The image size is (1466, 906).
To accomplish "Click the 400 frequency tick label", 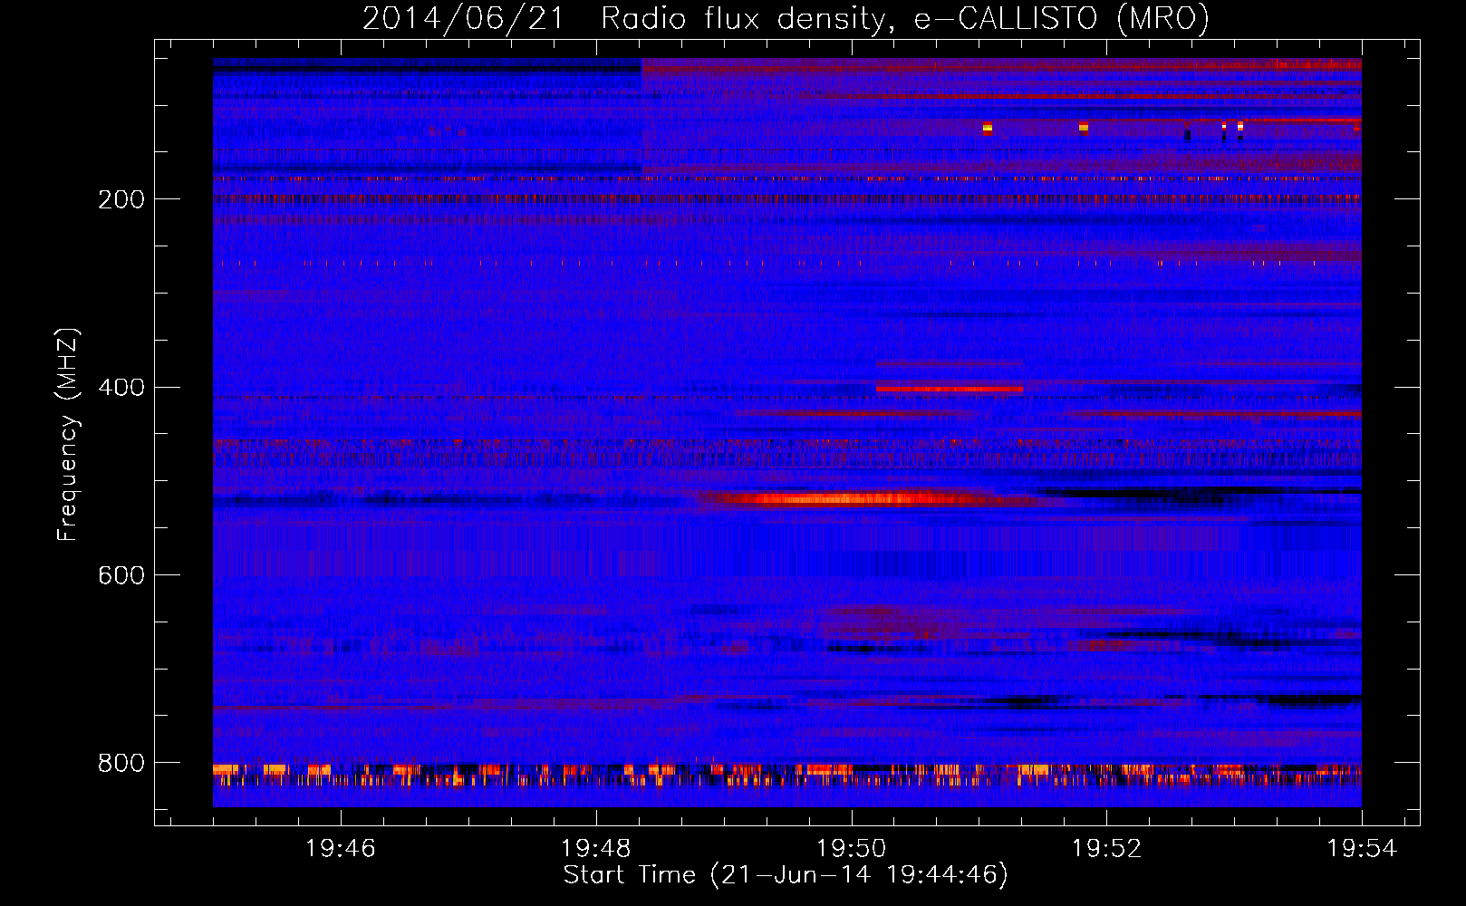I will 121,388.
